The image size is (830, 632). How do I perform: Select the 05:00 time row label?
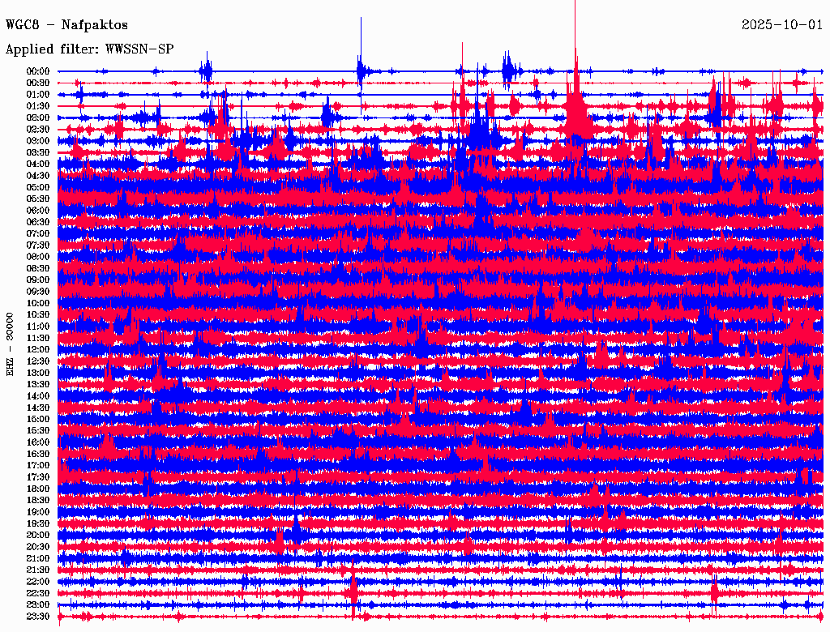(38, 187)
